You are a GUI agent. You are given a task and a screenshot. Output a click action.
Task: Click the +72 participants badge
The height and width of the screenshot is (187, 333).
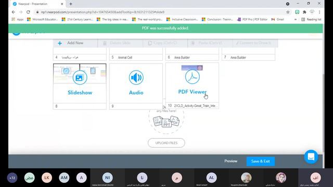pyautogui.click(x=12, y=178)
